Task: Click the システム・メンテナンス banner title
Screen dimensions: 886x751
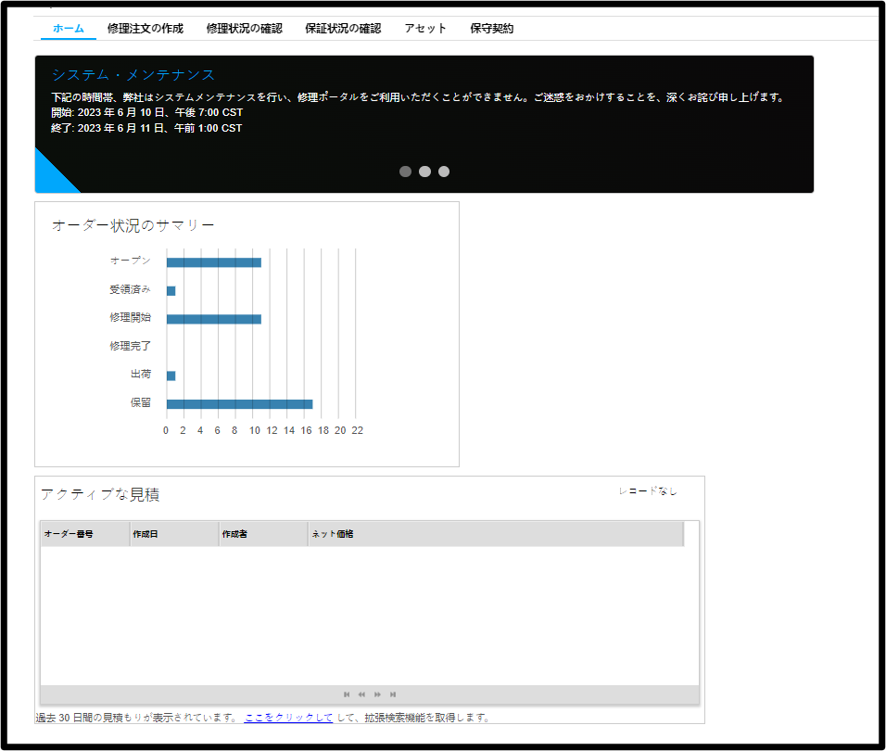Action: pyautogui.click(x=133, y=74)
